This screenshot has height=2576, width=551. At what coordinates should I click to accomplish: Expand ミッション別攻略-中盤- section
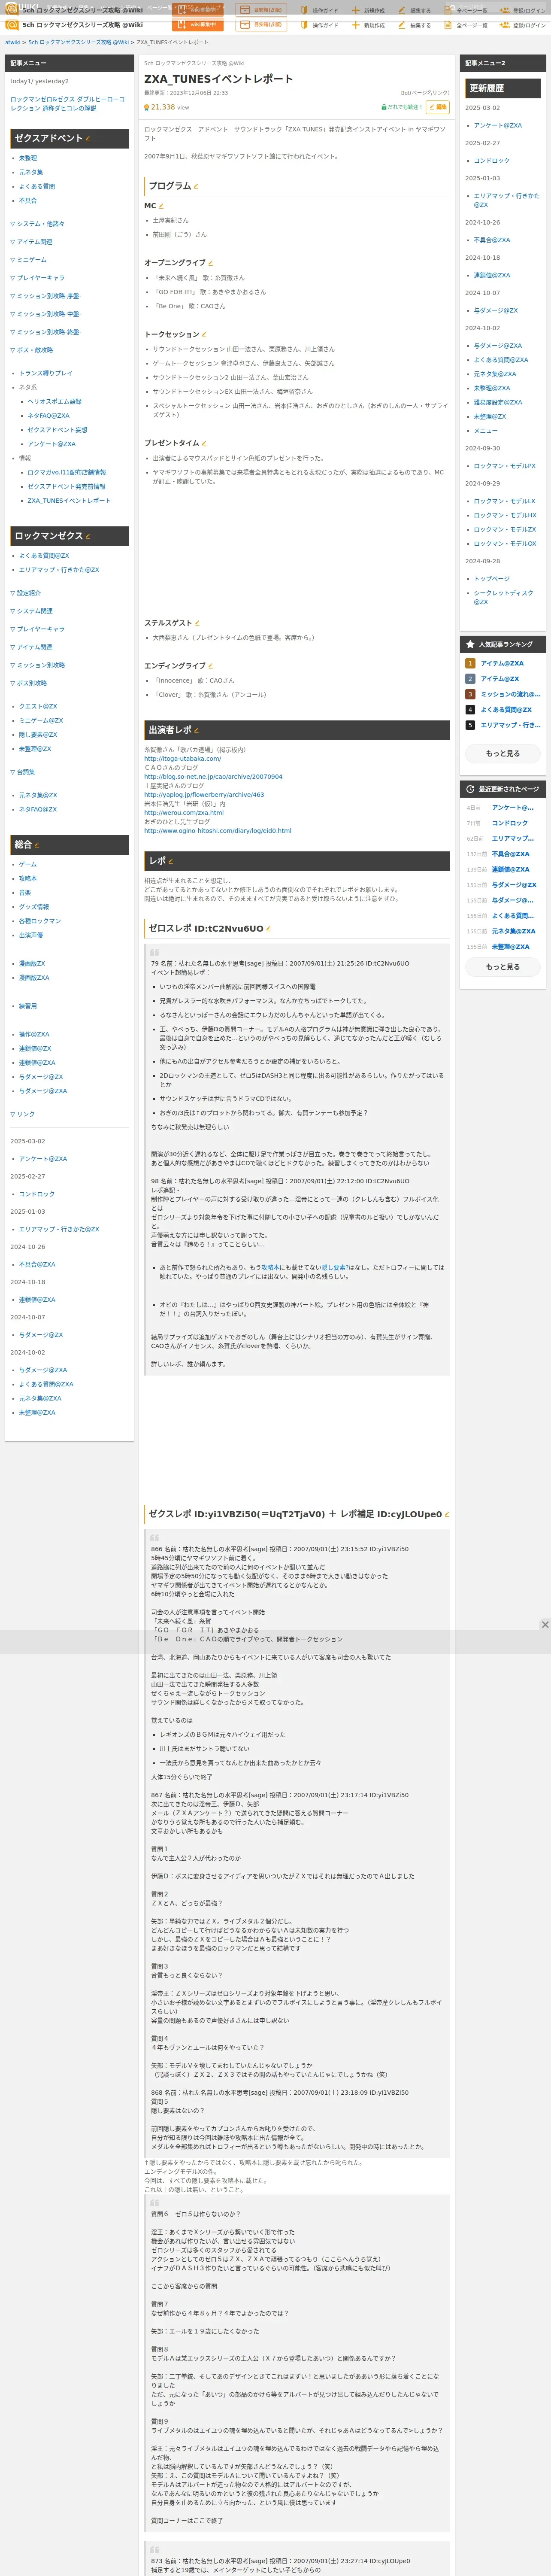[x=46, y=314]
